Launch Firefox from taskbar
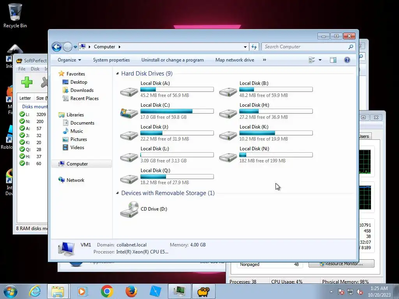Viewport: 399px width, 299px height. pyautogui.click(x=131, y=291)
